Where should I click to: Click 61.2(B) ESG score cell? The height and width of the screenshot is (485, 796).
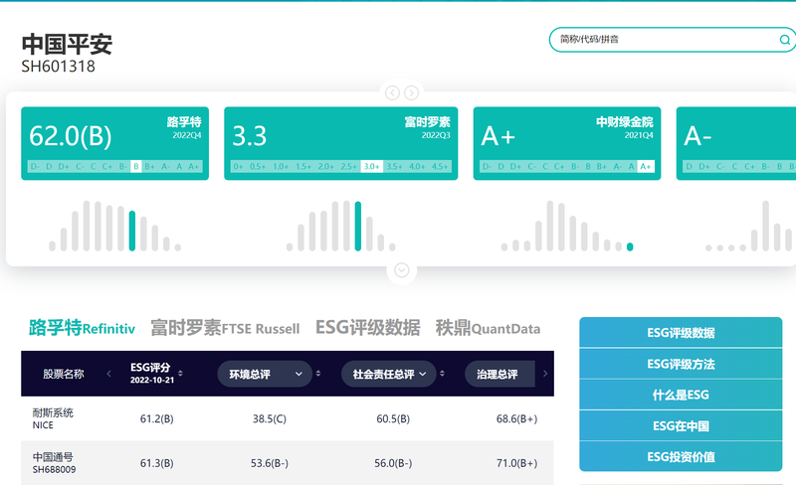point(156,419)
